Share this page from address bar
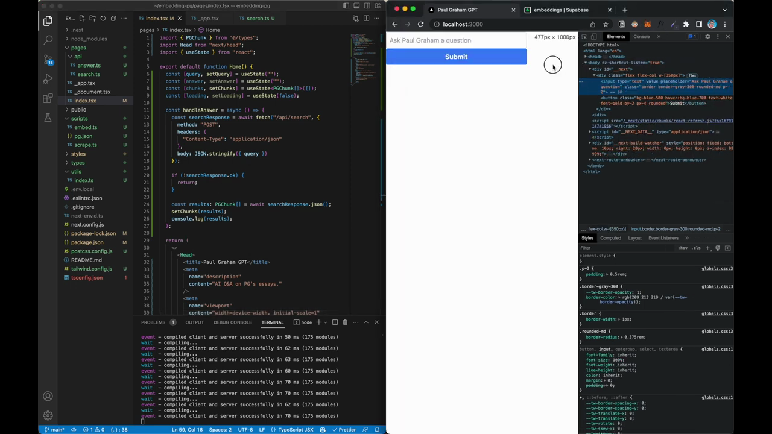Image resolution: width=772 pixels, height=434 pixels. (x=593, y=24)
